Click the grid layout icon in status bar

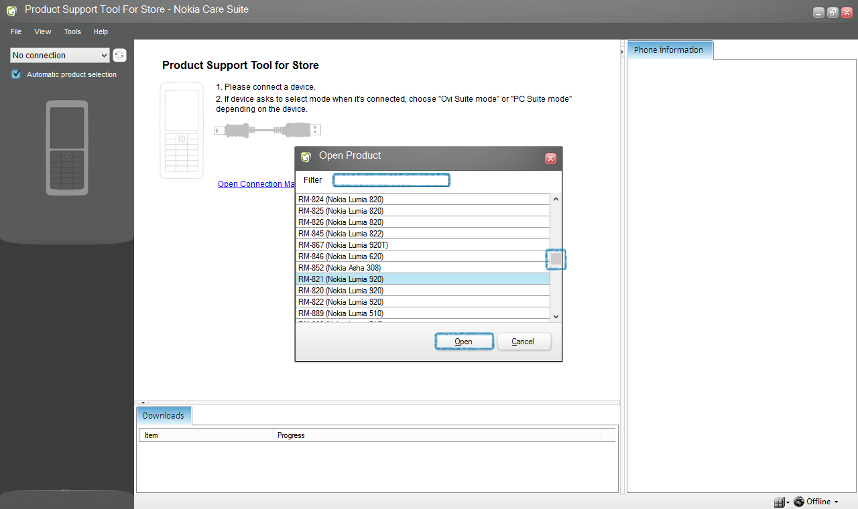pyautogui.click(x=779, y=502)
